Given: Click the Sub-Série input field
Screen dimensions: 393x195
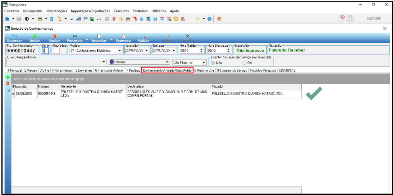Looking at the screenshot, I should [x=56, y=51].
